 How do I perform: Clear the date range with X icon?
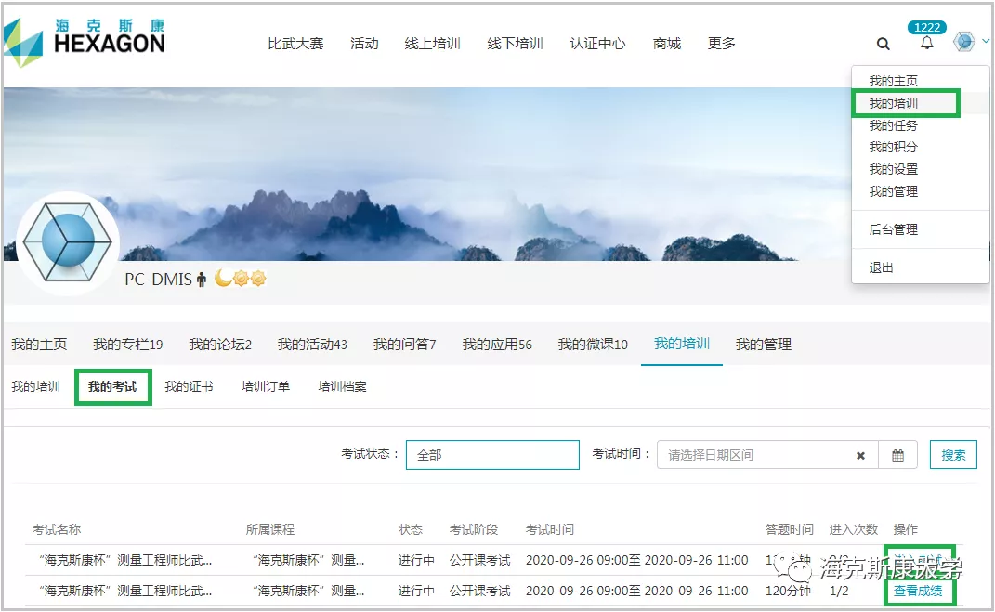point(860,456)
